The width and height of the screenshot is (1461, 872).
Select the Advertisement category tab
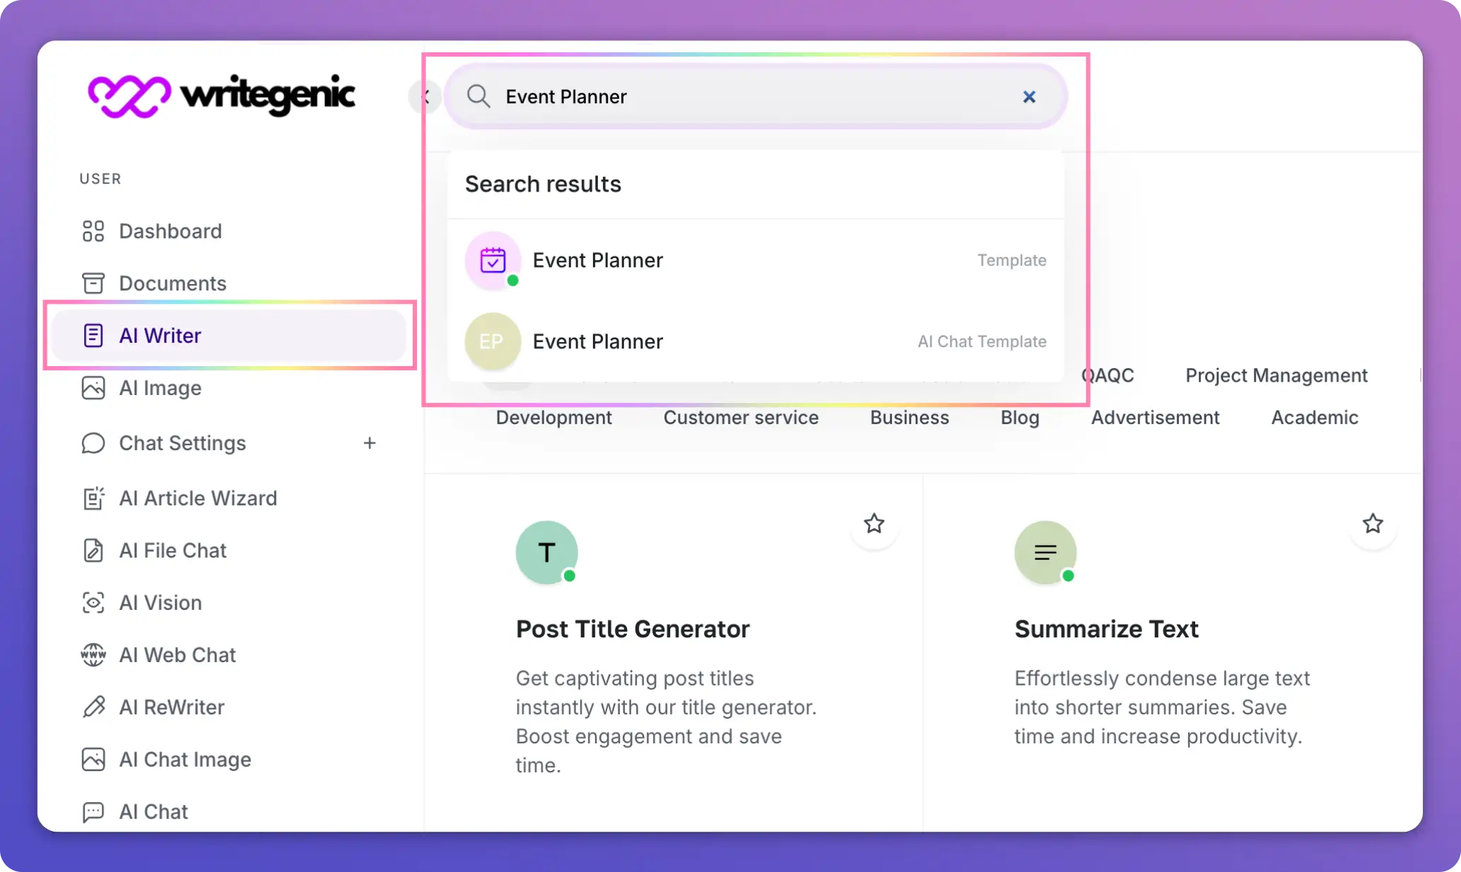pos(1156,418)
